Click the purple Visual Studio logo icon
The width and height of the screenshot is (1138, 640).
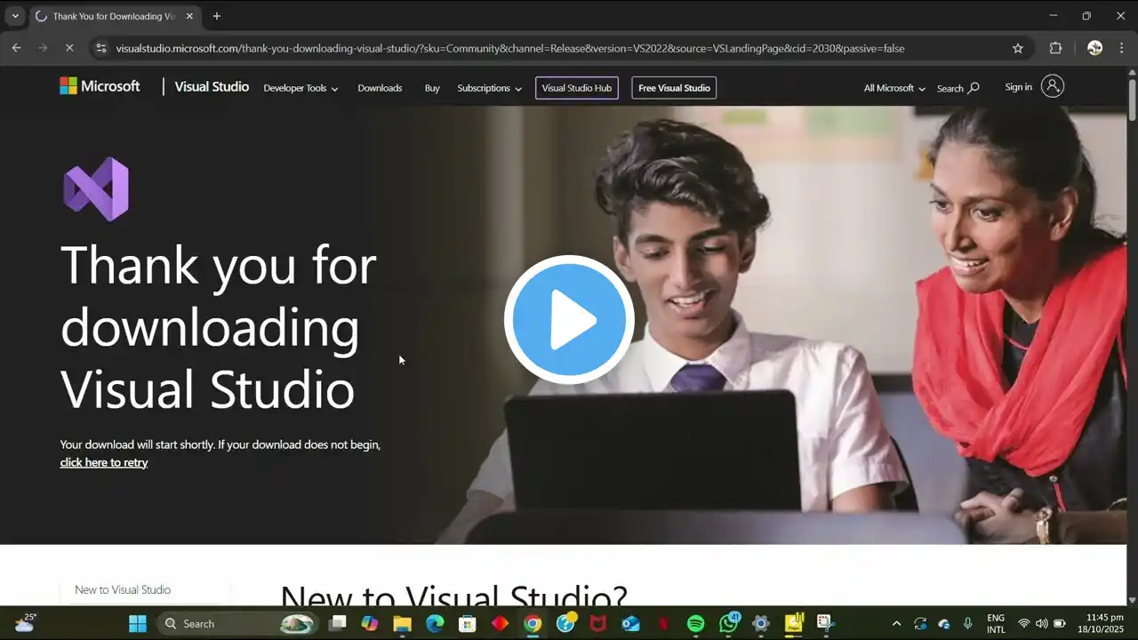[x=96, y=188]
